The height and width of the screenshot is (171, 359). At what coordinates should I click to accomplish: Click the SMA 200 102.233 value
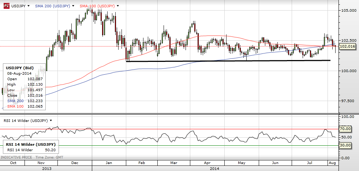click(x=35, y=101)
